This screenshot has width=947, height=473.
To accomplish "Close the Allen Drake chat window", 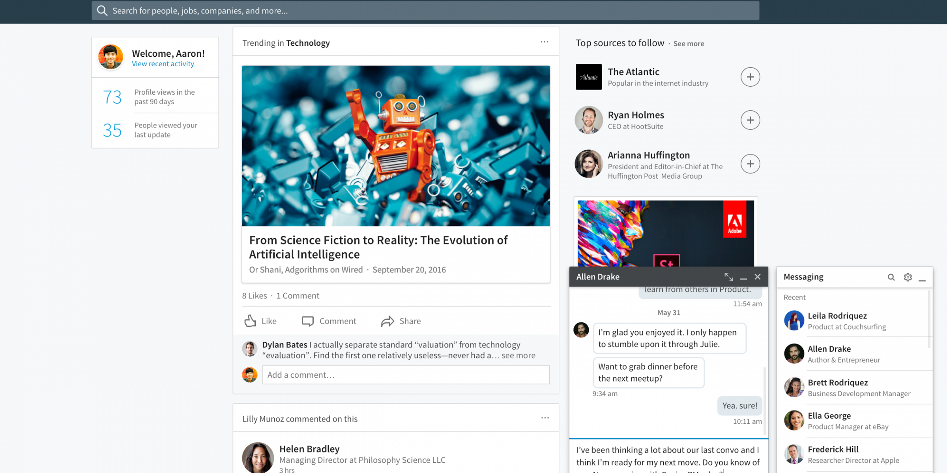I will (758, 277).
